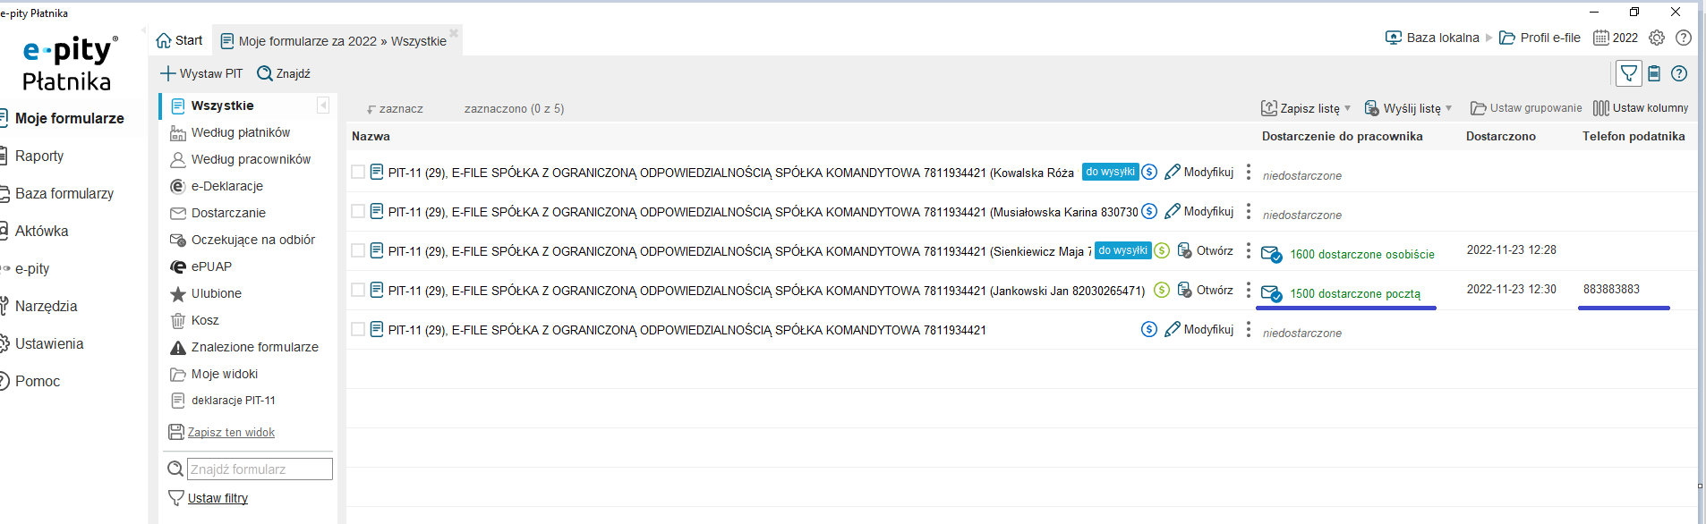This screenshot has width=1706, height=524.
Task: Switch to the Start tab
Action: coord(179,40)
